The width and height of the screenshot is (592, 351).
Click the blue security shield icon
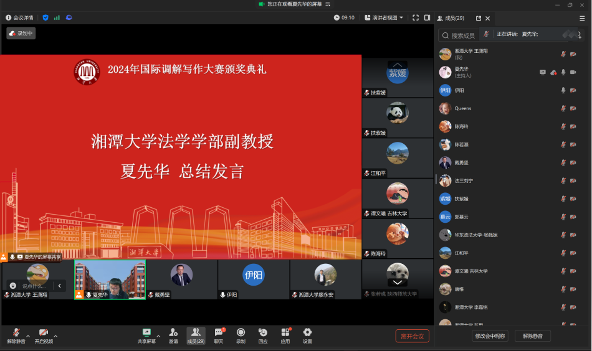click(x=45, y=17)
